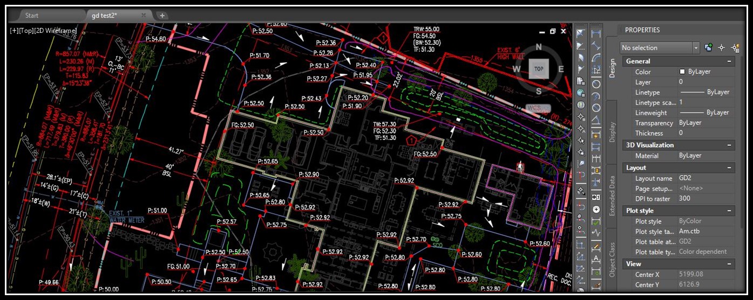Screen dimensions: 753x300
Task: Add a new drawing tab
Action: [x=162, y=16]
